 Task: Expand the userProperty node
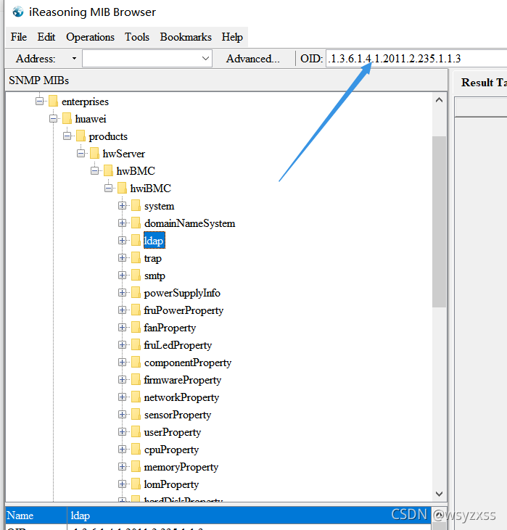click(122, 432)
